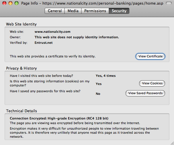
Task: Click the www.nationalcity.com web site value
Action: (x=52, y=32)
